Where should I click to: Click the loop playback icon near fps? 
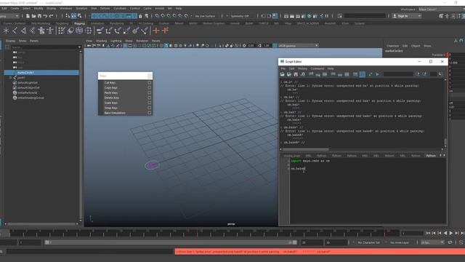(x=450, y=242)
